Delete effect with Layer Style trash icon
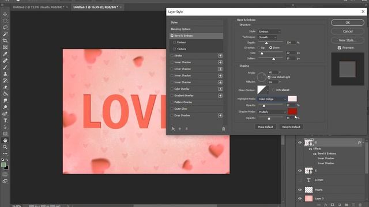 coord(224,129)
